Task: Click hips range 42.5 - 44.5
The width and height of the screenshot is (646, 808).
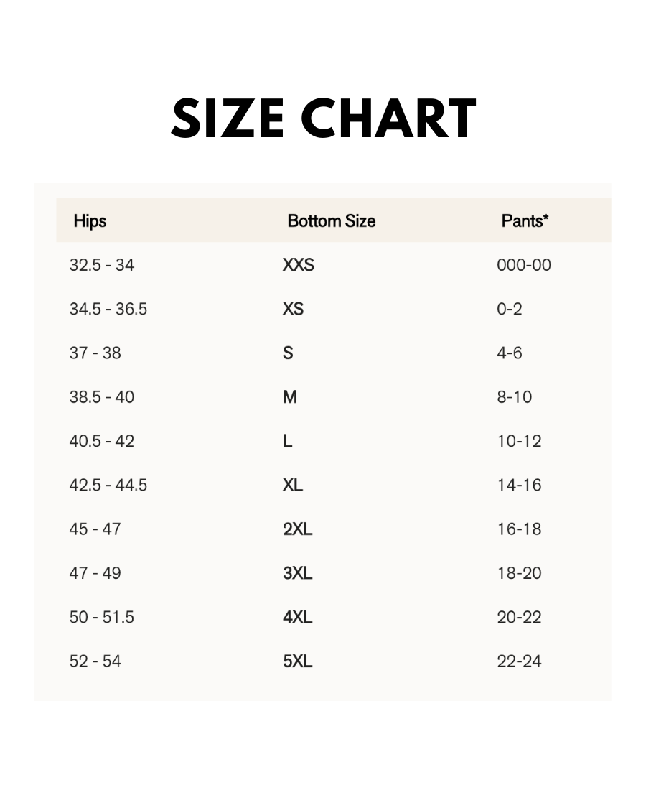Action: pos(108,486)
